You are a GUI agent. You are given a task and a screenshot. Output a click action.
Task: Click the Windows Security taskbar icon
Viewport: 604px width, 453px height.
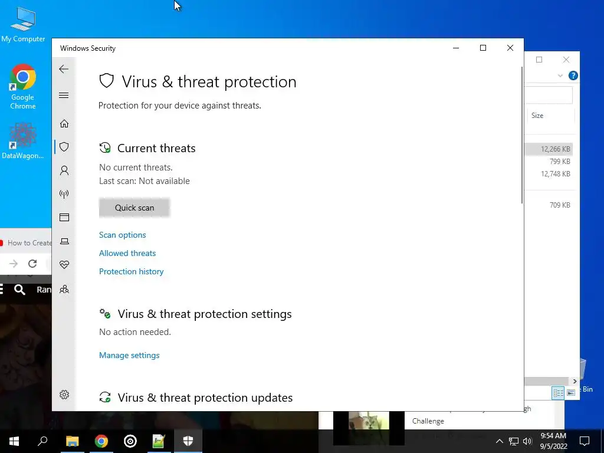tap(188, 441)
